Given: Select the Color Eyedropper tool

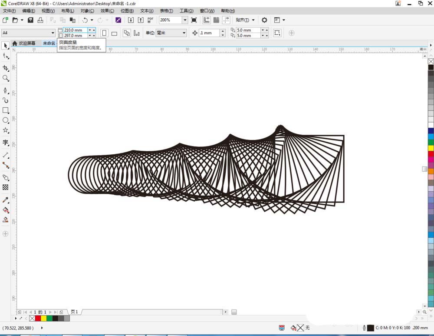Looking at the screenshot, I should pos(6,200).
